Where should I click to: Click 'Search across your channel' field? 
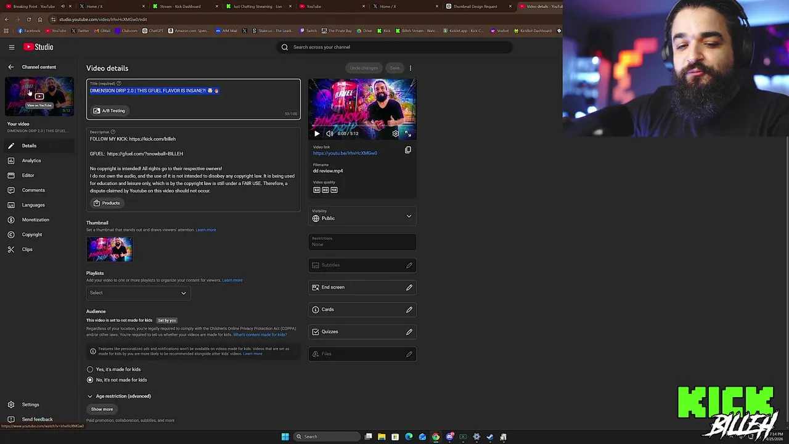tap(394, 47)
